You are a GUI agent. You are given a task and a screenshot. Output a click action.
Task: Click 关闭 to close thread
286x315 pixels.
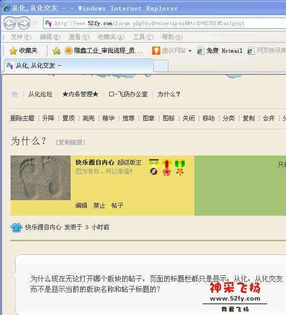click(x=188, y=118)
